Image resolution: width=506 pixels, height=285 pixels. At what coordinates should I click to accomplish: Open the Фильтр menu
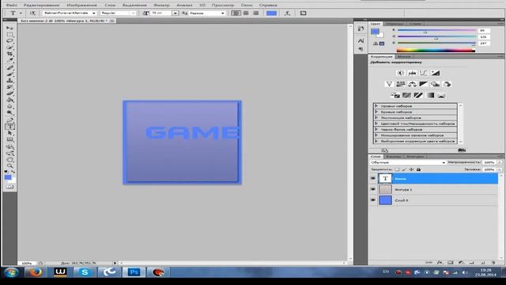(x=161, y=5)
